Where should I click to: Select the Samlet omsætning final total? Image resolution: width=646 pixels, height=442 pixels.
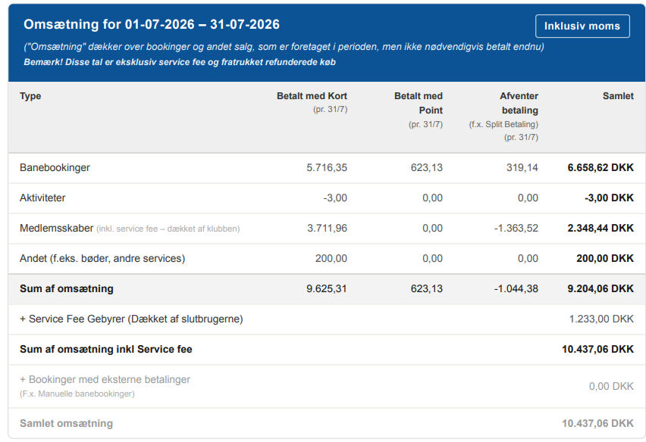(597, 424)
